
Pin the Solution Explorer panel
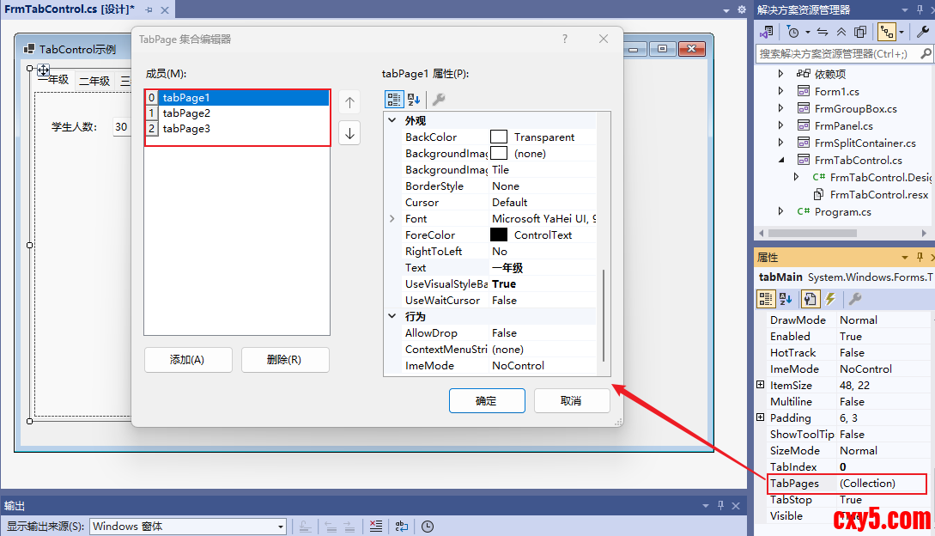coord(920,9)
